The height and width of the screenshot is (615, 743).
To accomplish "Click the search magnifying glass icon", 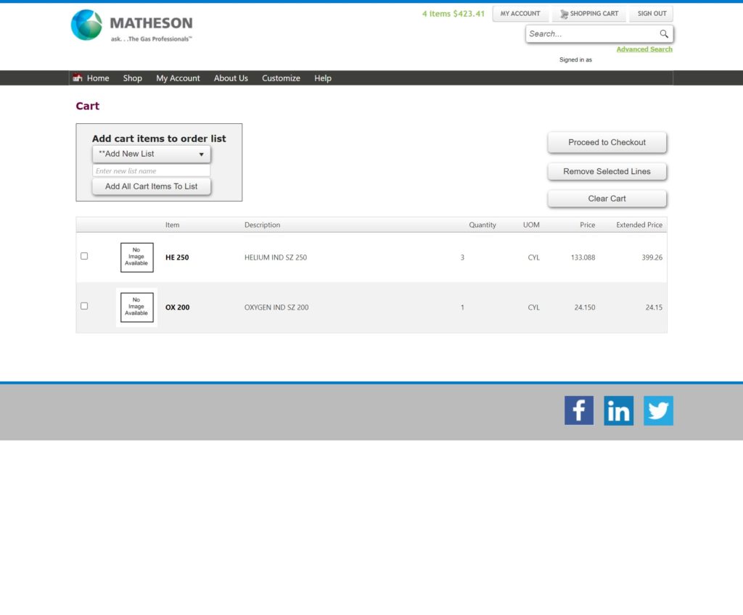I will pyautogui.click(x=663, y=34).
